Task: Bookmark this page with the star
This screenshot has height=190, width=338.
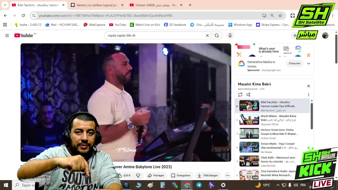Action: (280, 16)
